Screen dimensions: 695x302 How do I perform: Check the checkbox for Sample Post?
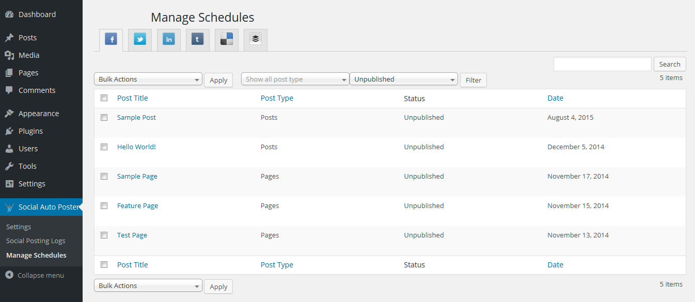[104, 117]
